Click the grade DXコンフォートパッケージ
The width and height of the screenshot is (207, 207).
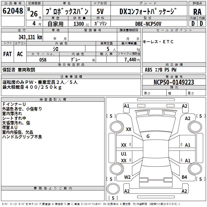tap(148, 11)
